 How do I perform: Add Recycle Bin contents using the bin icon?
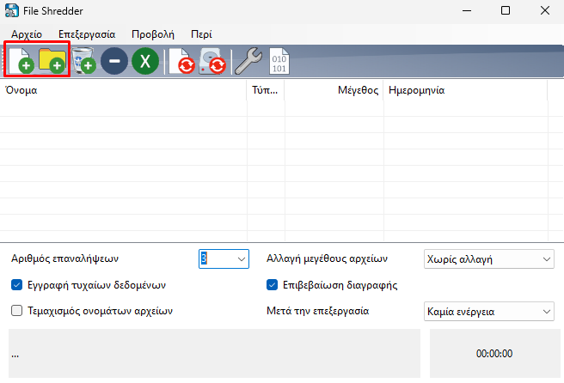coord(83,60)
